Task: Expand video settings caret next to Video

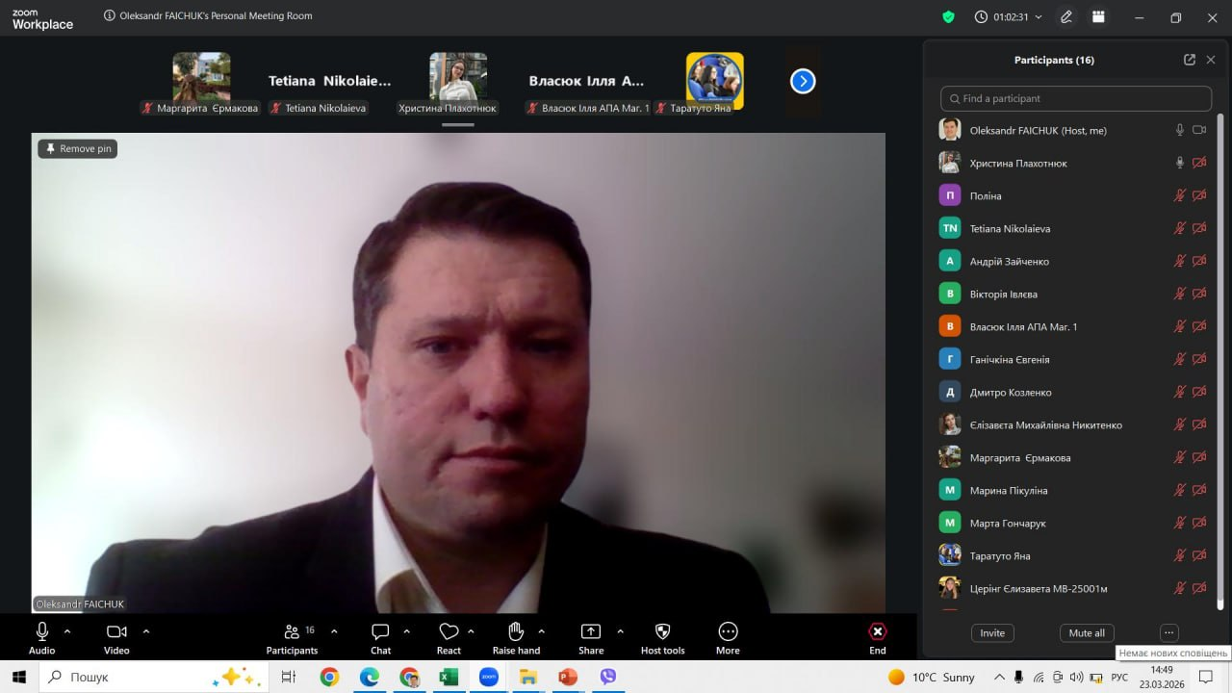Action: click(x=146, y=631)
